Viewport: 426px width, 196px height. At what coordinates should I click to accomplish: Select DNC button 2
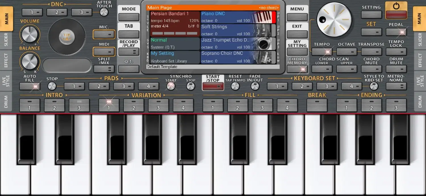click(x=57, y=12)
